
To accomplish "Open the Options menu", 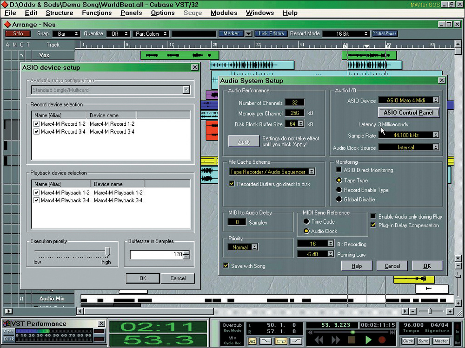I will pyautogui.click(x=163, y=13).
